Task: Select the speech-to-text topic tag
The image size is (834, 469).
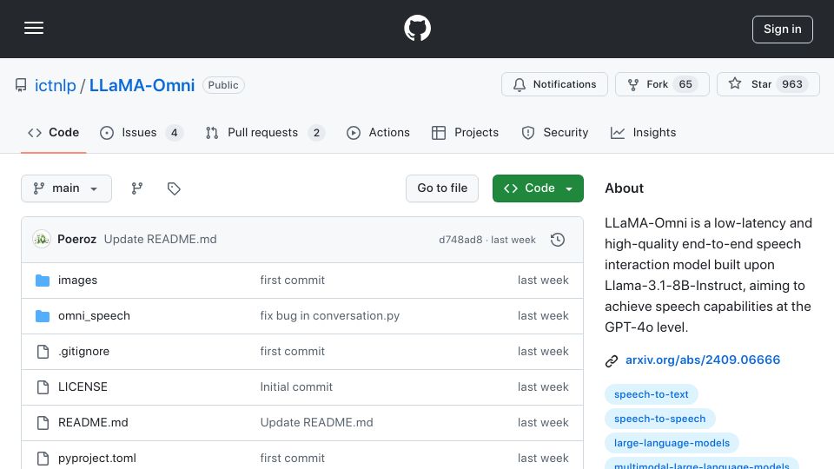Action: (x=651, y=394)
